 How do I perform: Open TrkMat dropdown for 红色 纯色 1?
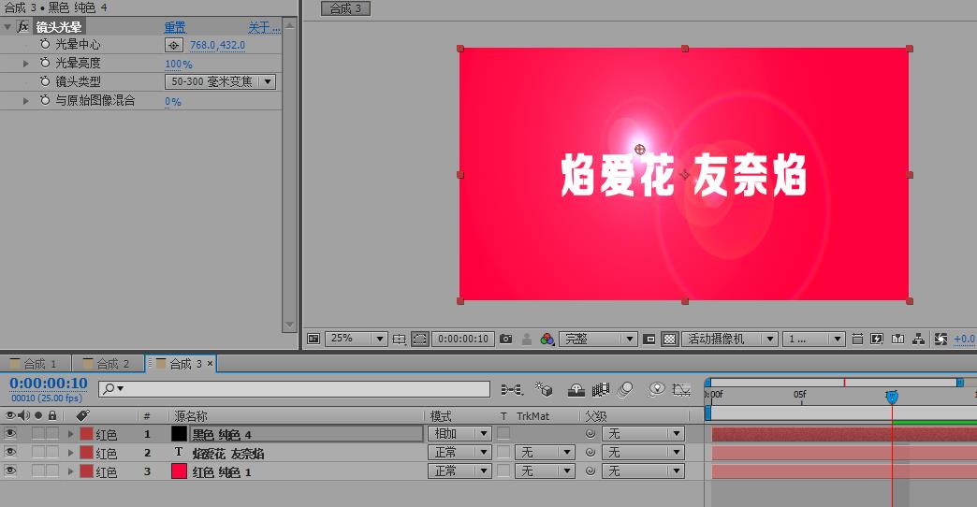[x=544, y=471]
